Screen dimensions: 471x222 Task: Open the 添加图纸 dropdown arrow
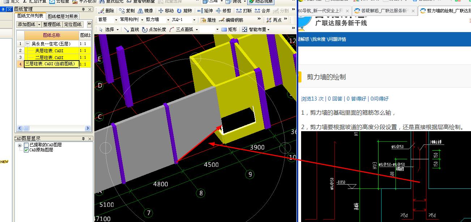pos(39,25)
